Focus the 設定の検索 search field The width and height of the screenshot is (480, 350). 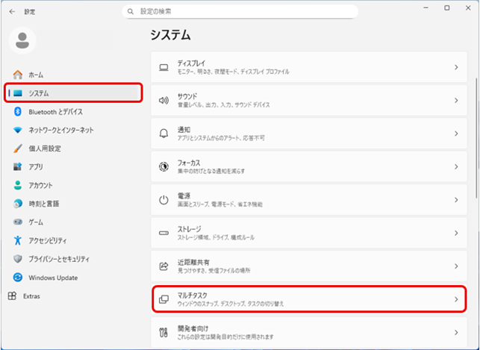click(x=240, y=12)
